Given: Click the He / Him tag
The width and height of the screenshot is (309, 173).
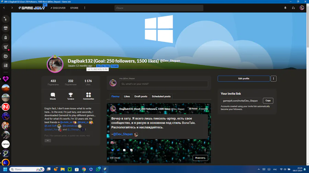Looking at the screenshot, I should (x=105, y=66).
